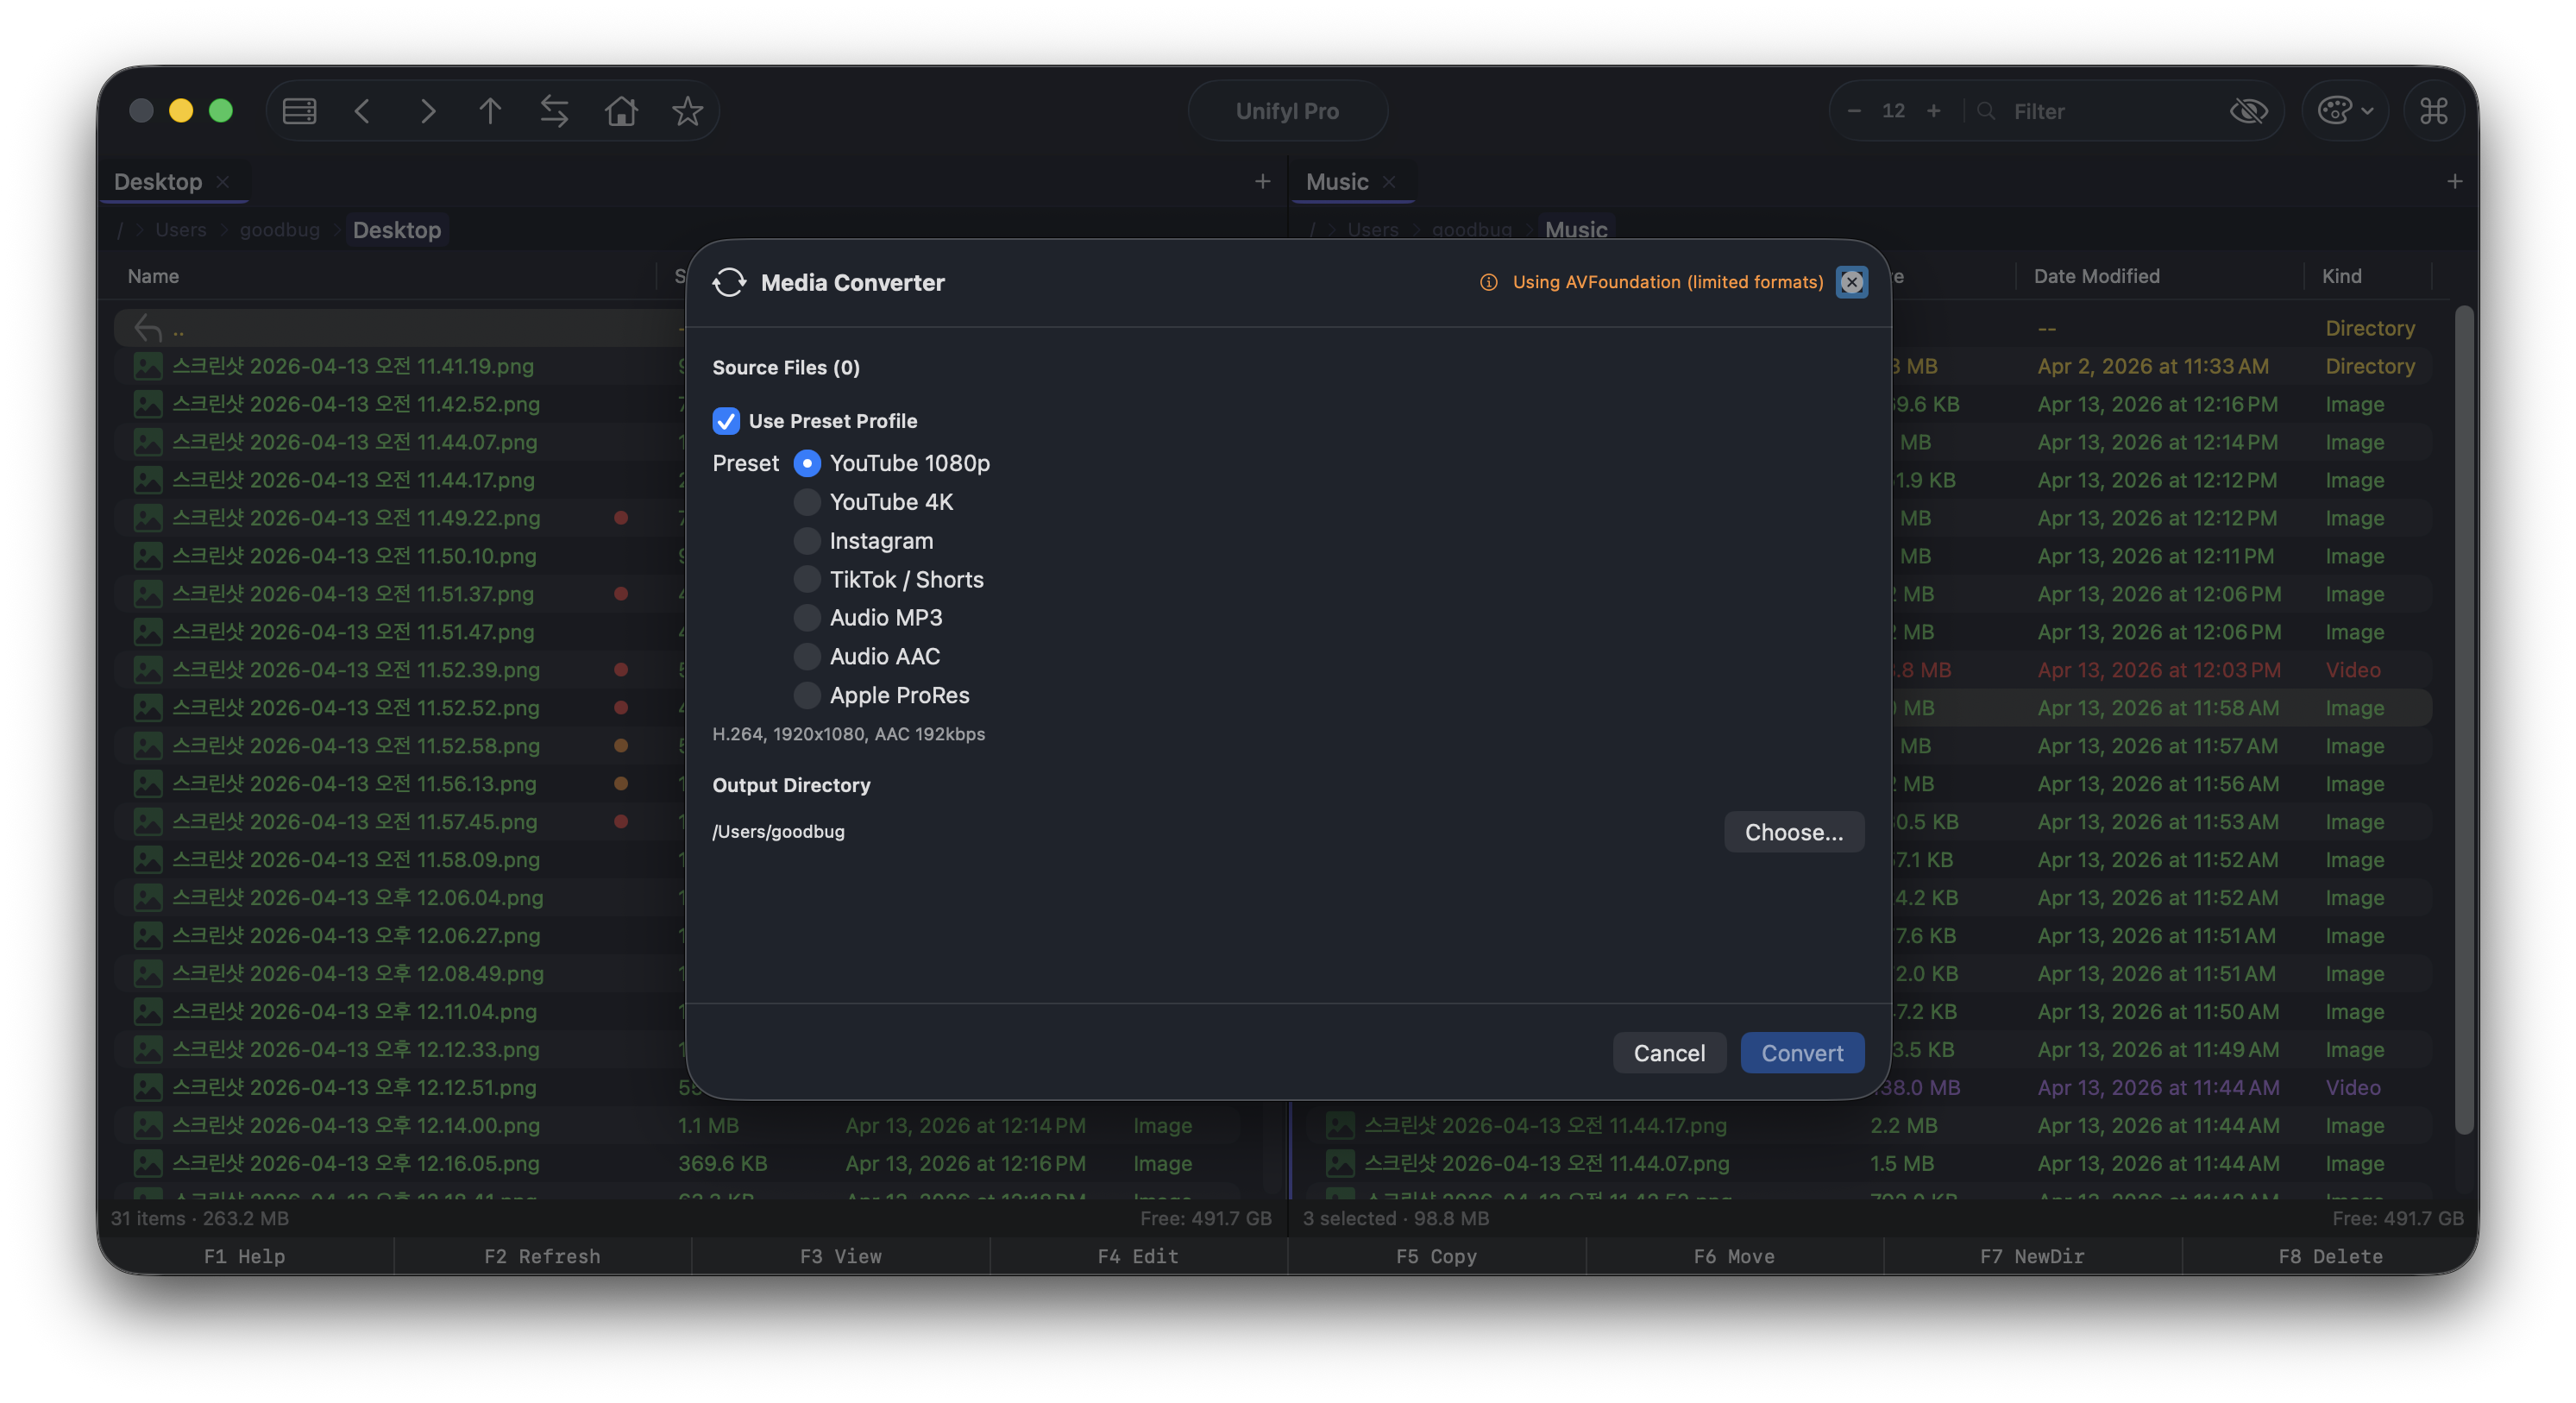2576x1403 pixels.
Task: Show keyboard shortcuts via the command icon
Action: pyautogui.click(x=2434, y=111)
